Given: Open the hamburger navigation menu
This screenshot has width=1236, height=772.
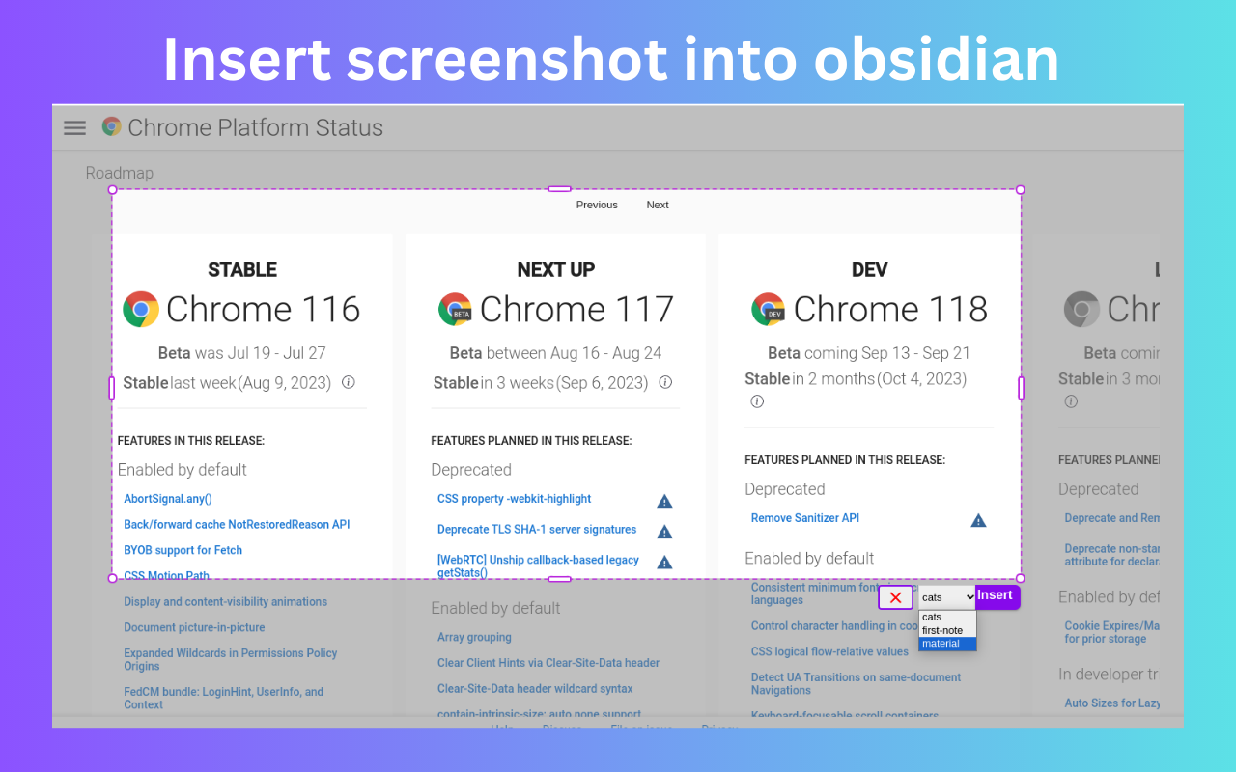Looking at the screenshot, I should (x=74, y=126).
